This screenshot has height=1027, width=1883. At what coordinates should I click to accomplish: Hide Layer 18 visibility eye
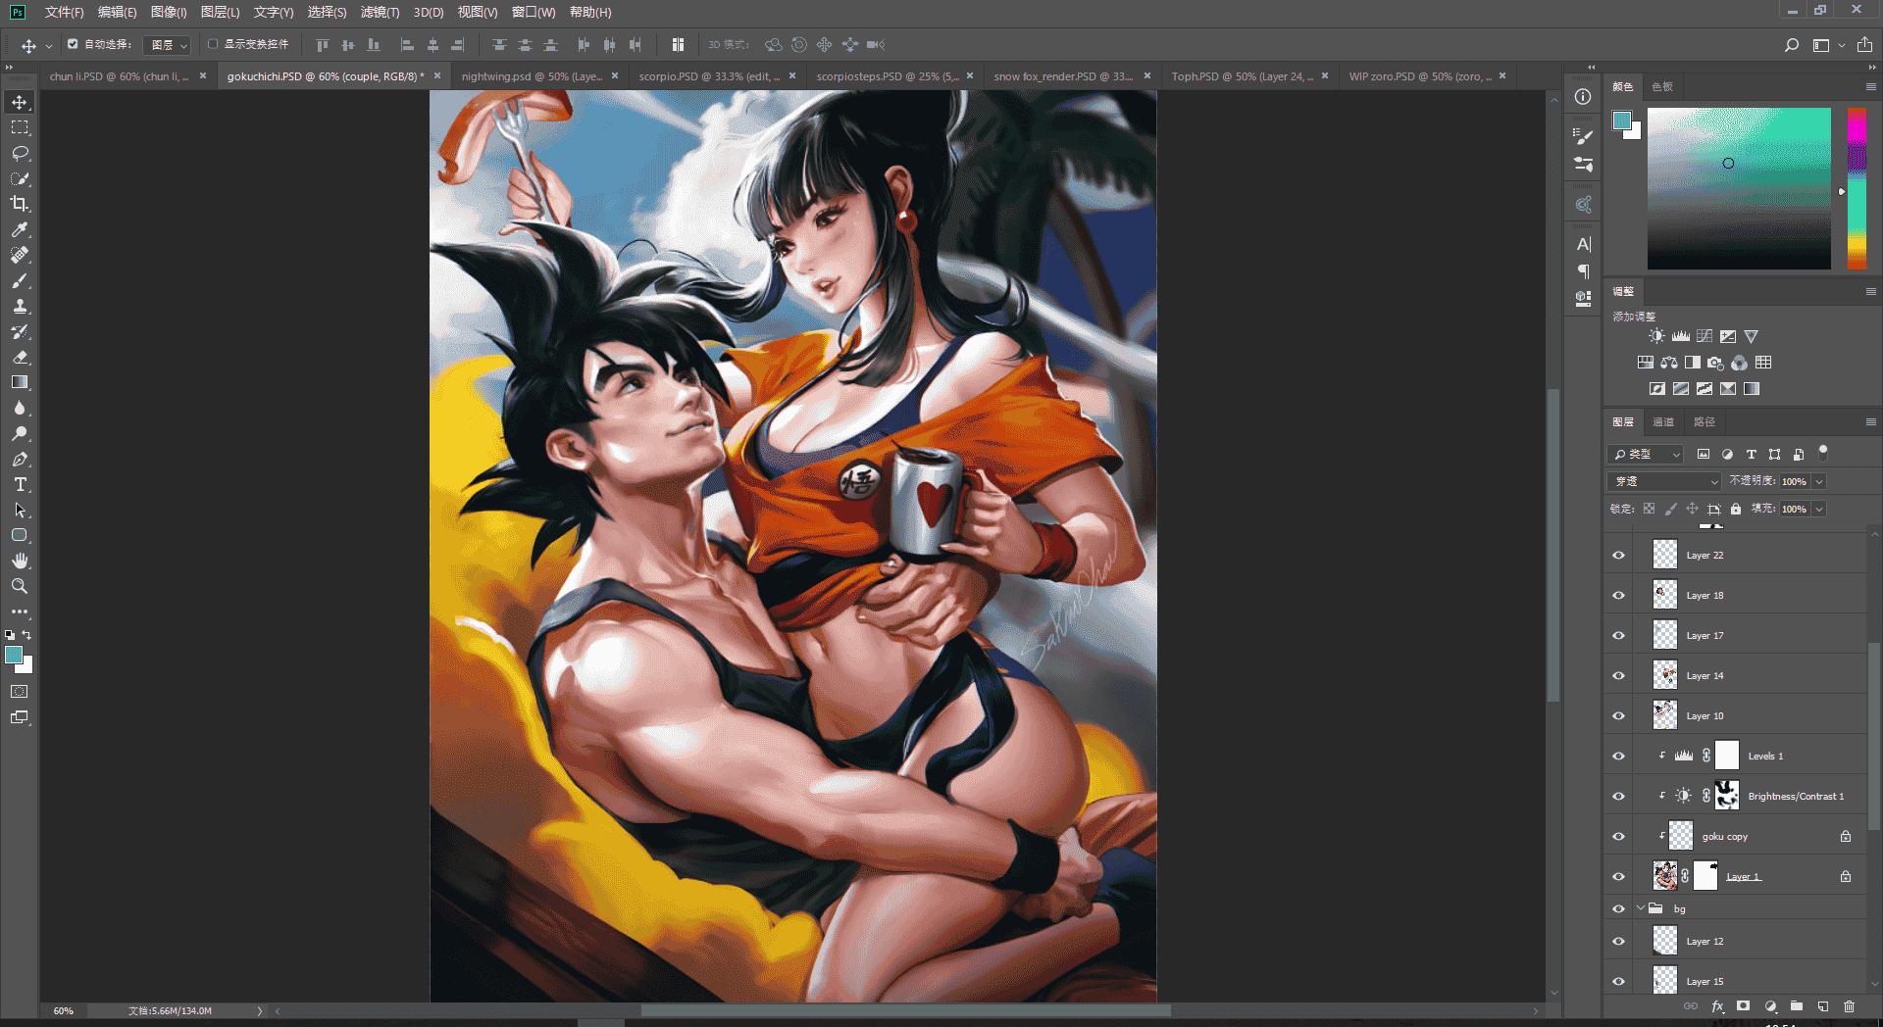click(1618, 595)
